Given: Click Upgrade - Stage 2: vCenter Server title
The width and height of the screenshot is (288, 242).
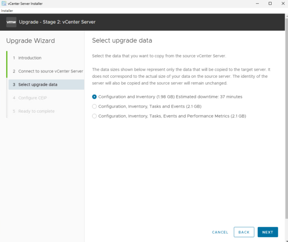Looking at the screenshot, I should pos(57,22).
